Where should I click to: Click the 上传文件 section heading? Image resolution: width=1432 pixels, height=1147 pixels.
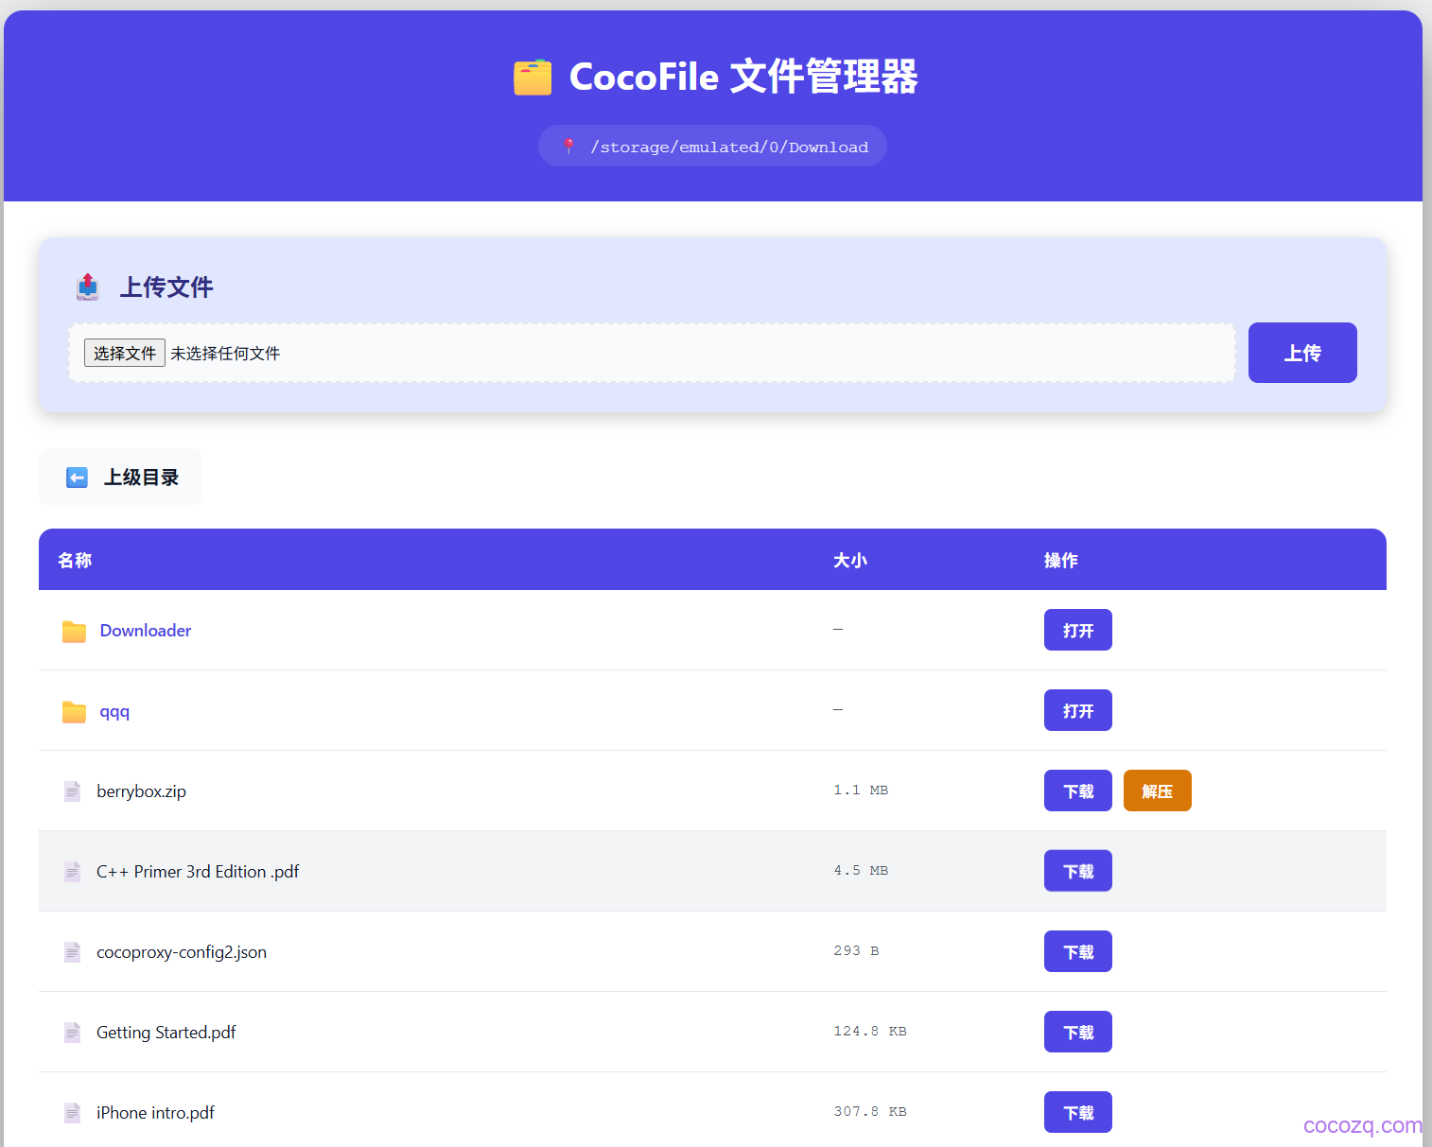[166, 287]
